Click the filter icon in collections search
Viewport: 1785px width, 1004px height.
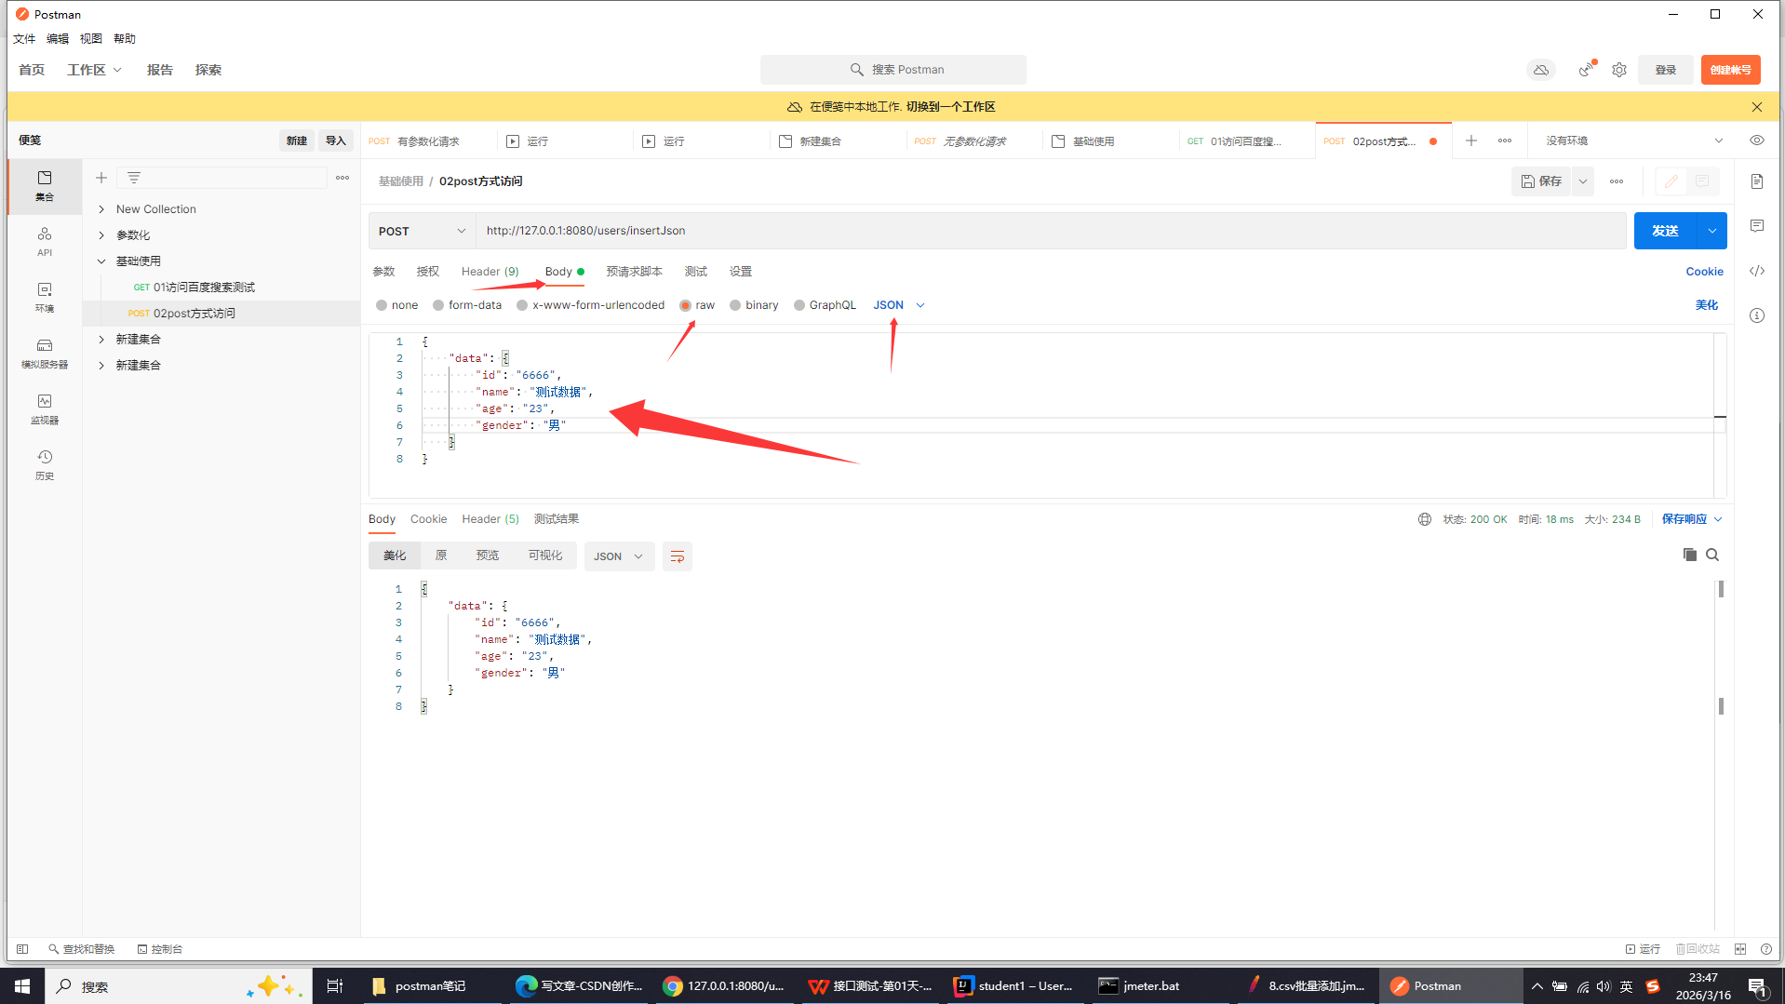pos(134,178)
